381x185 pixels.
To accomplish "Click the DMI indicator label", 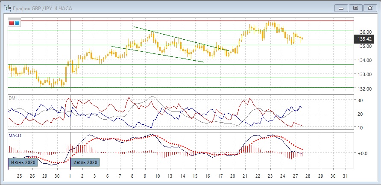I will coord(12,98).
